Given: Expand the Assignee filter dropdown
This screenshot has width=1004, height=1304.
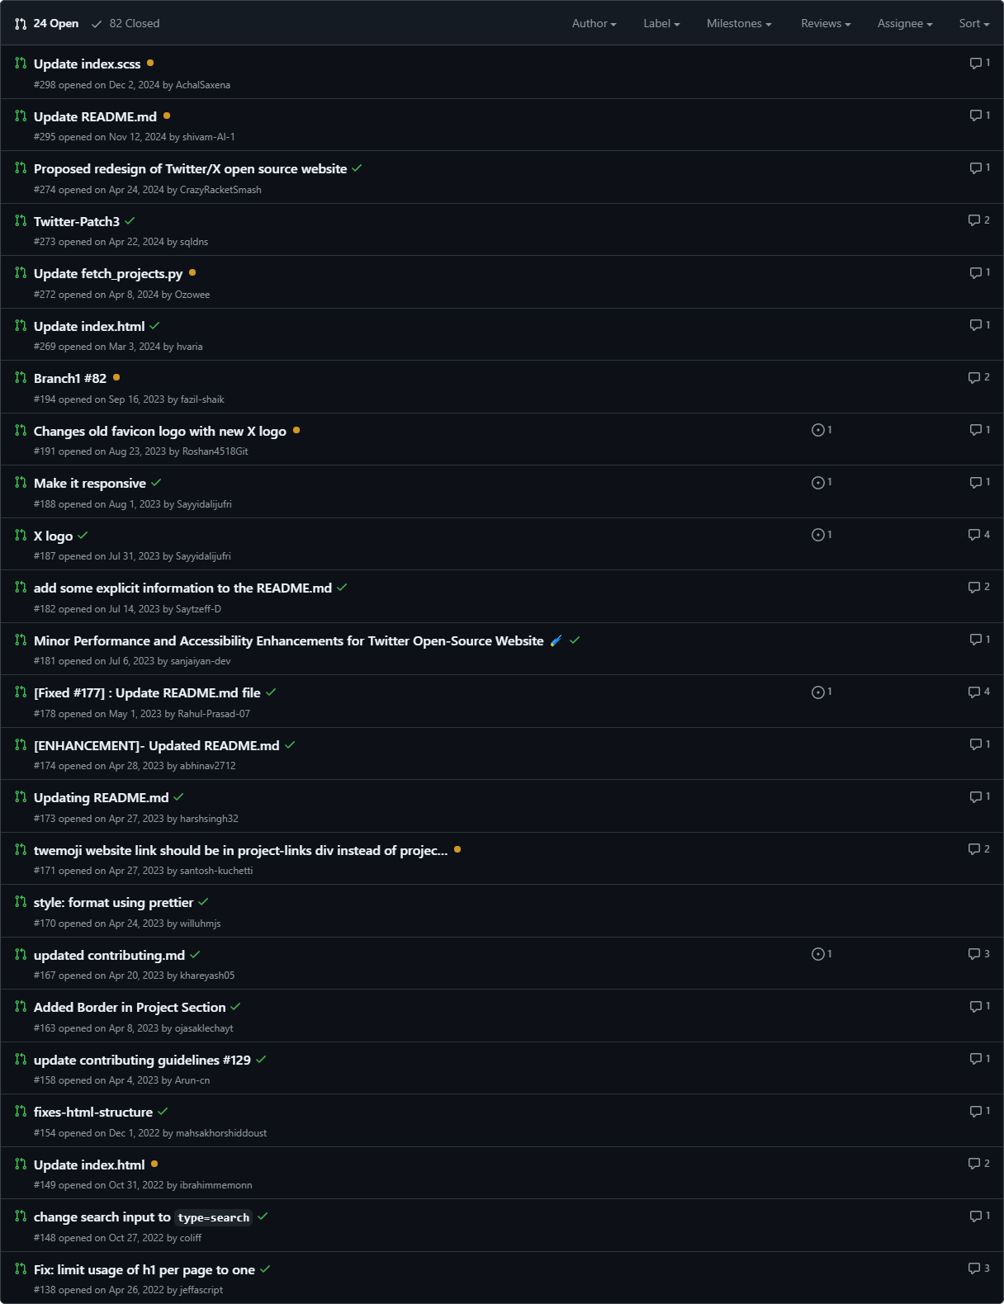Looking at the screenshot, I should [905, 23].
